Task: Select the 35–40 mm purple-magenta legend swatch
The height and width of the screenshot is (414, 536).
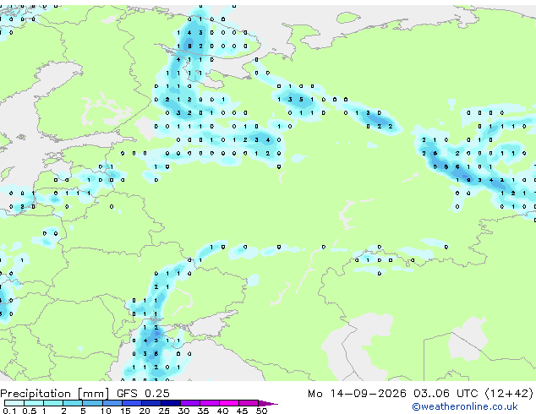Action: click(210, 403)
